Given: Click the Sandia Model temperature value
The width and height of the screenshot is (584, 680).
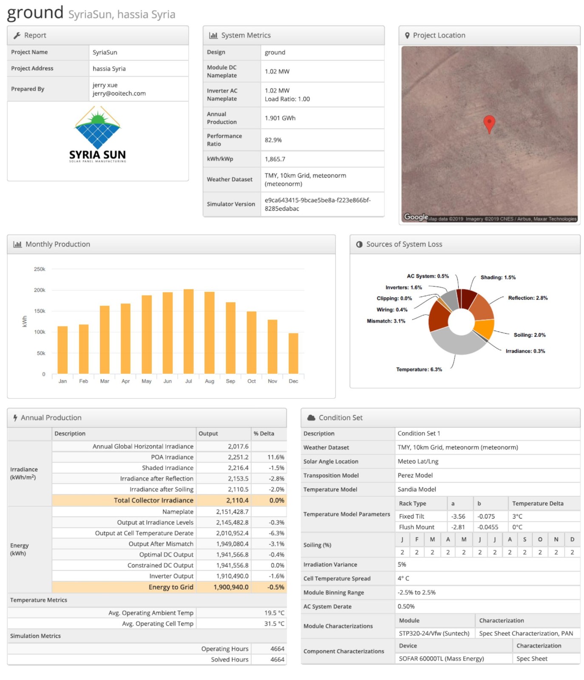Looking at the screenshot, I should tap(417, 489).
